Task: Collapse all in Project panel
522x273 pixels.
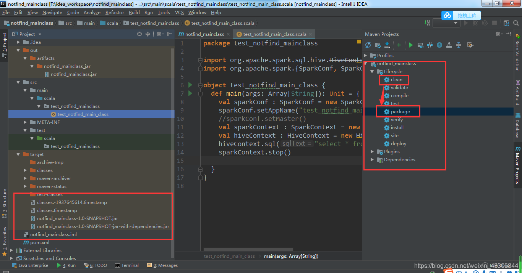Action: click(148, 34)
